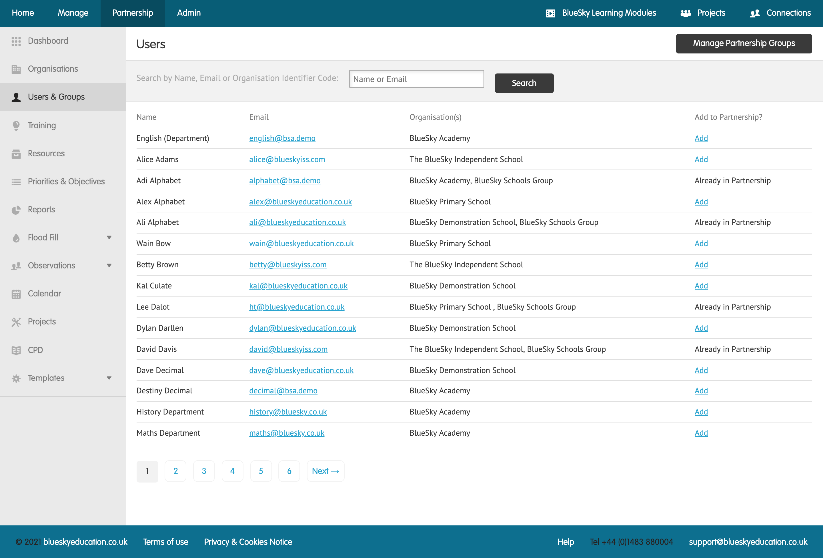Go to page 3 of users
This screenshot has width=823, height=558.
click(204, 471)
